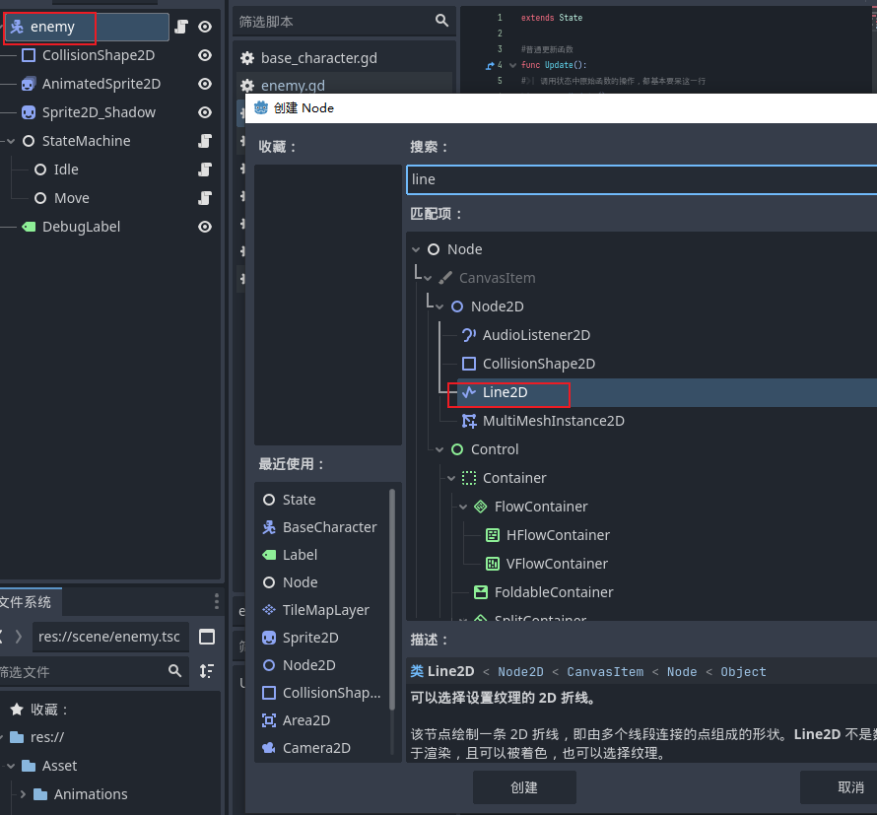This screenshot has height=815, width=877.
Task: Open the script attached to enemy node
Action: tap(181, 27)
